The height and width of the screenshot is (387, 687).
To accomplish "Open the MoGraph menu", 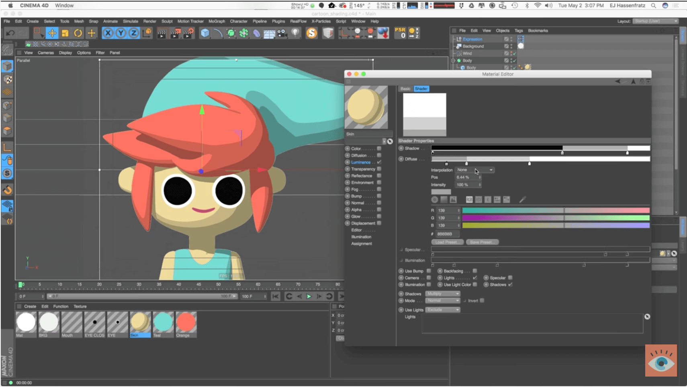I will [217, 21].
